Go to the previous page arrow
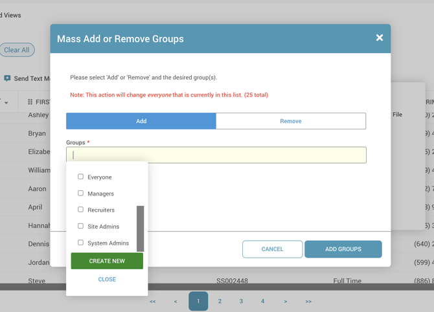434x312 pixels. [176, 302]
